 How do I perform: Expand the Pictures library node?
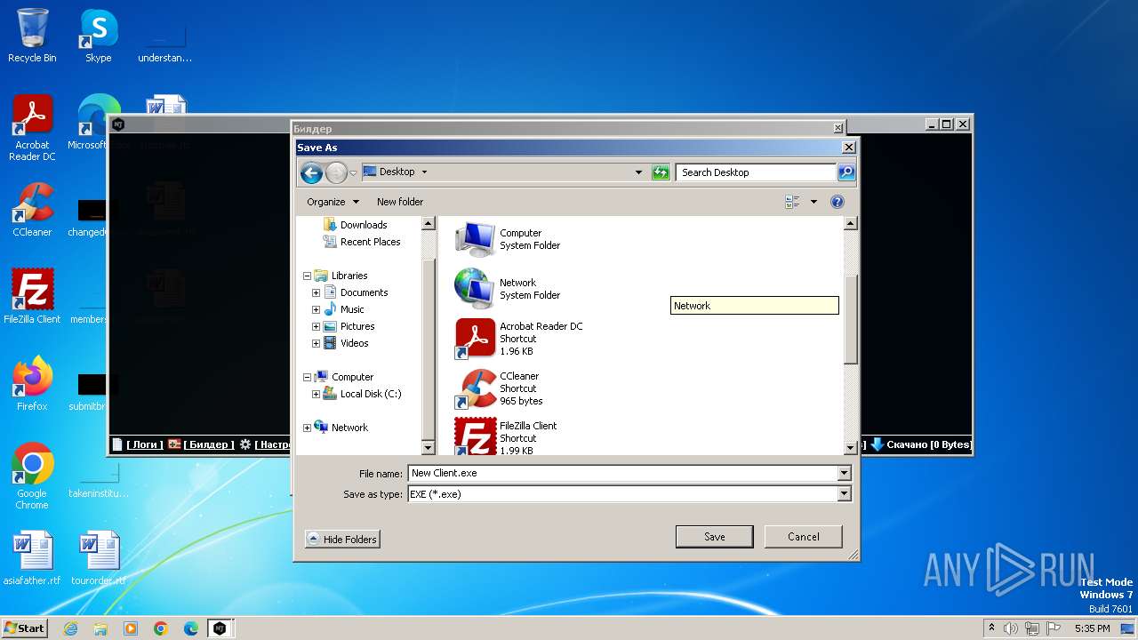tap(316, 326)
